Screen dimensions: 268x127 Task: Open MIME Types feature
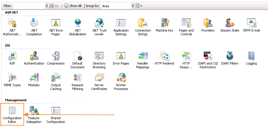12,80
